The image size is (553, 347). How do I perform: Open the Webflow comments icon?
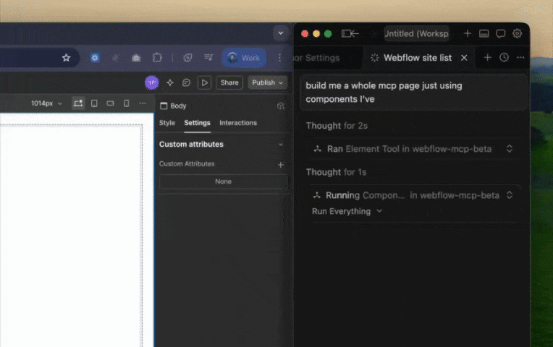point(186,82)
